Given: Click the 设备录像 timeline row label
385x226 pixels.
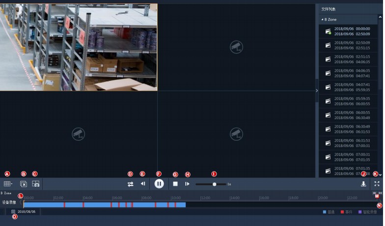Looking at the screenshot, I should [x=9, y=202].
